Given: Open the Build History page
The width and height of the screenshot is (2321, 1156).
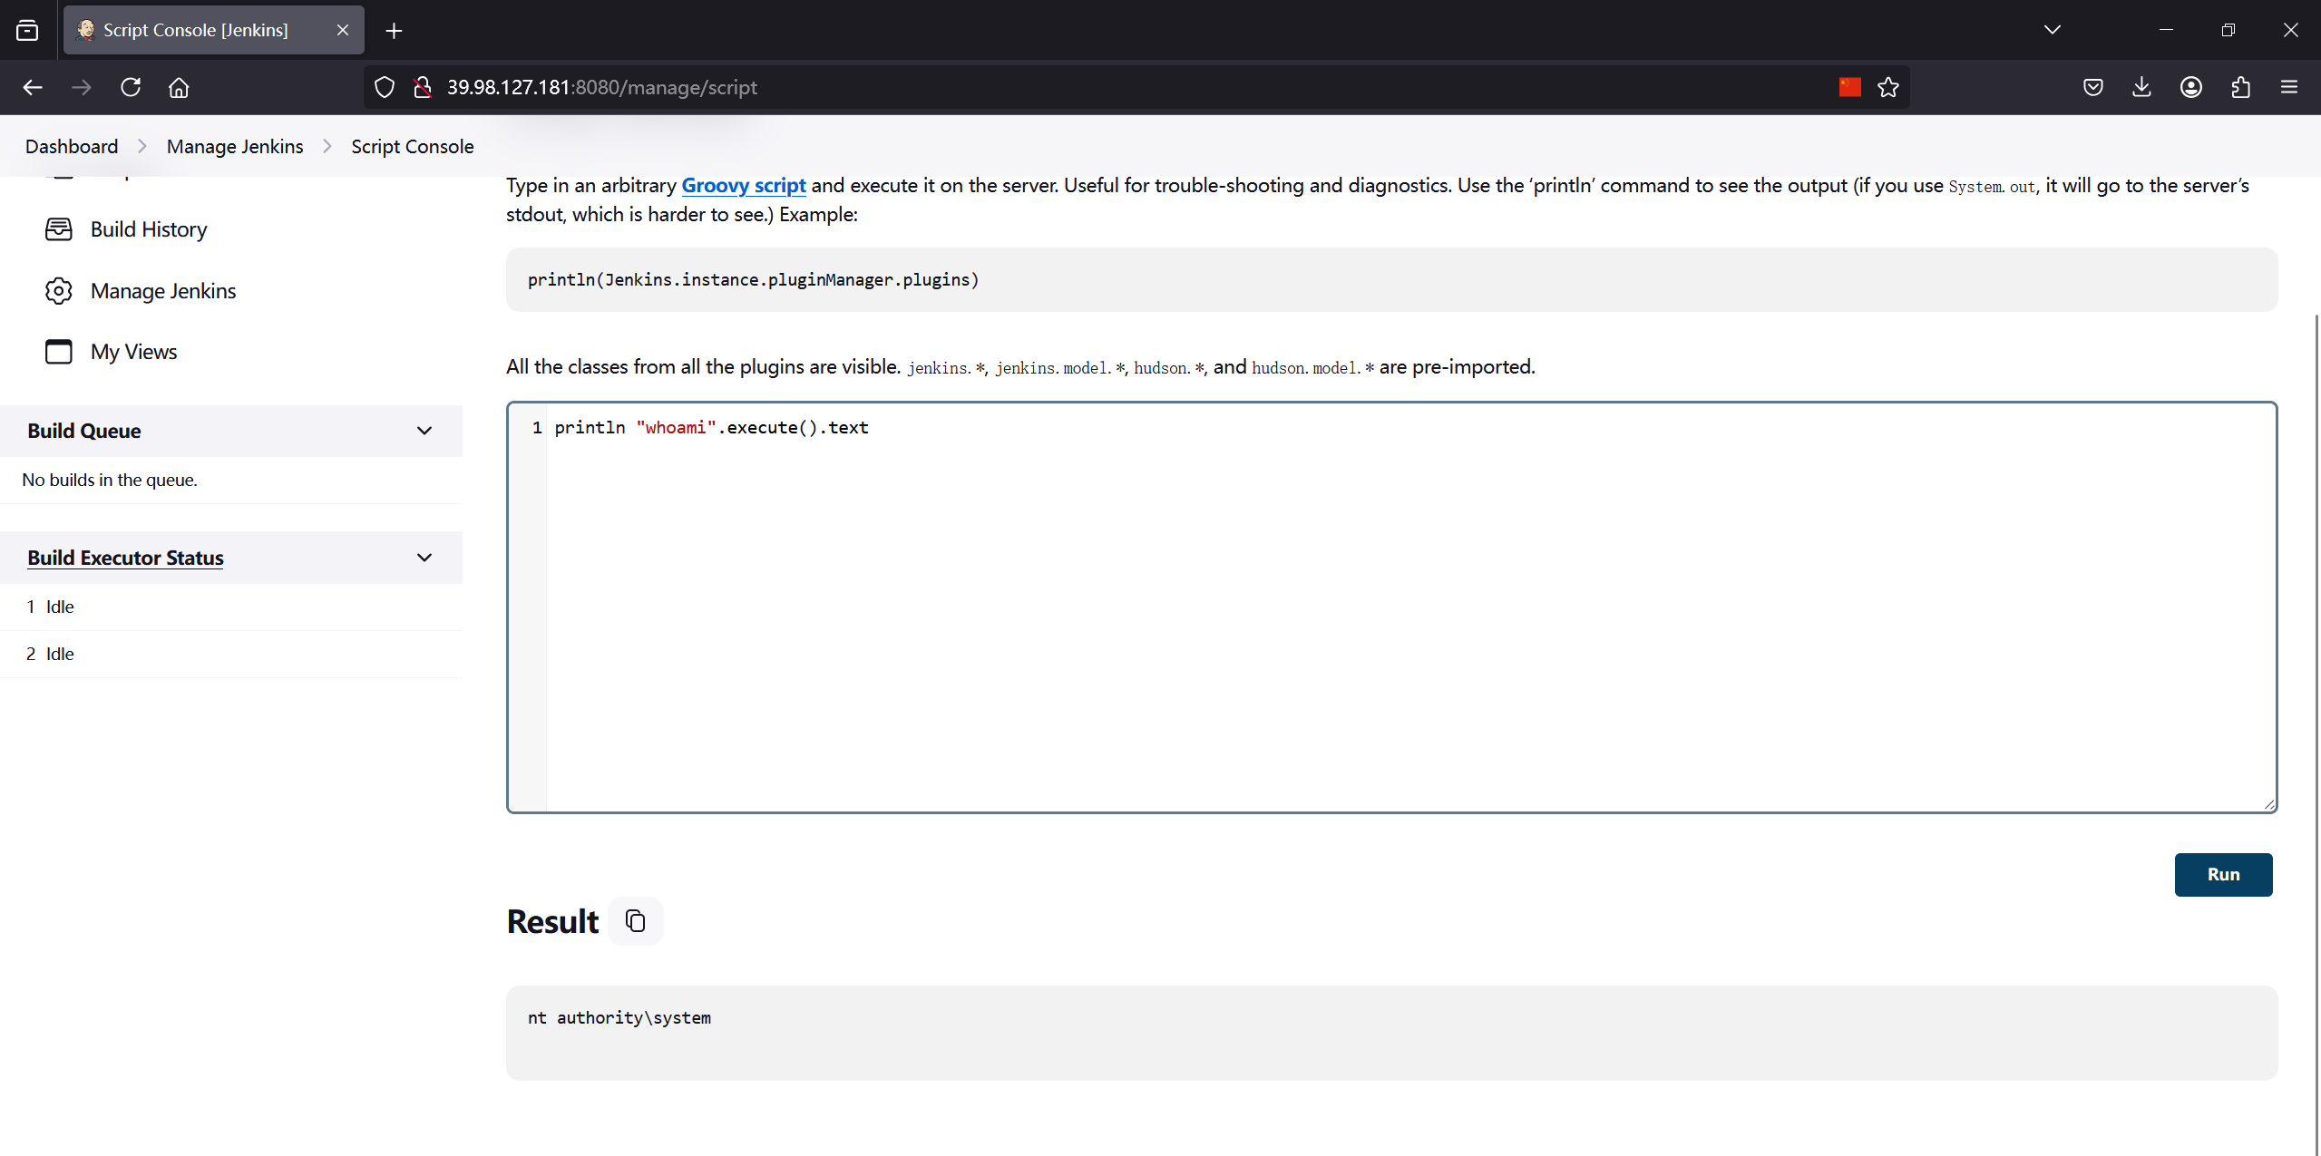Looking at the screenshot, I should pos(149,229).
